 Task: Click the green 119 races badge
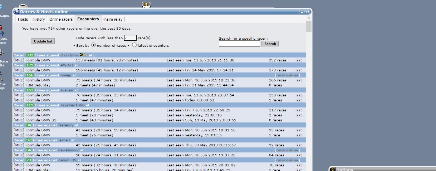pos(30,105)
